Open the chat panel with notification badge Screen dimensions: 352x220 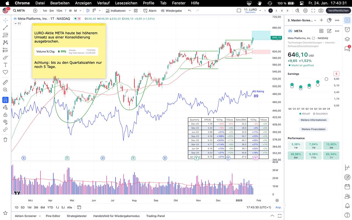[x=347, y=49]
